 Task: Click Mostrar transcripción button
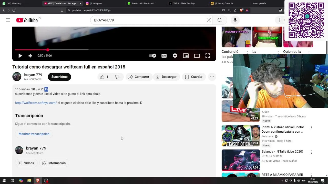tap(34, 134)
